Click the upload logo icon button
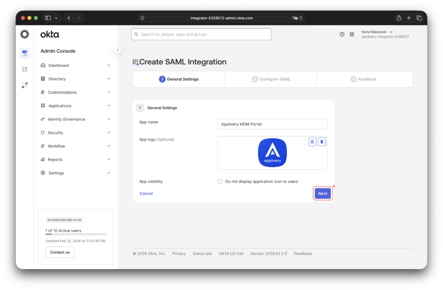Screen dimensions: 443x290 pos(312,142)
